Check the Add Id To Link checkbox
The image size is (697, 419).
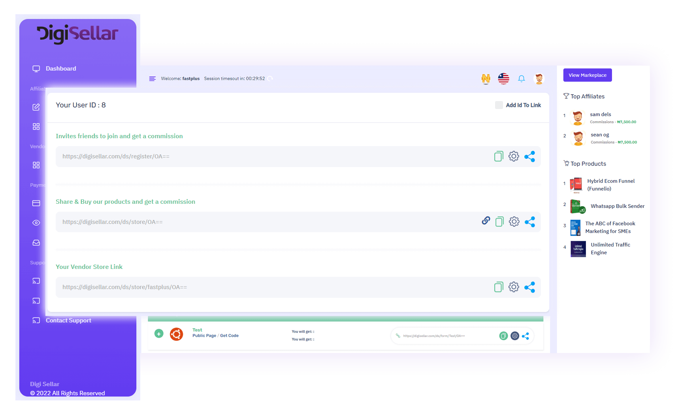pyautogui.click(x=499, y=105)
